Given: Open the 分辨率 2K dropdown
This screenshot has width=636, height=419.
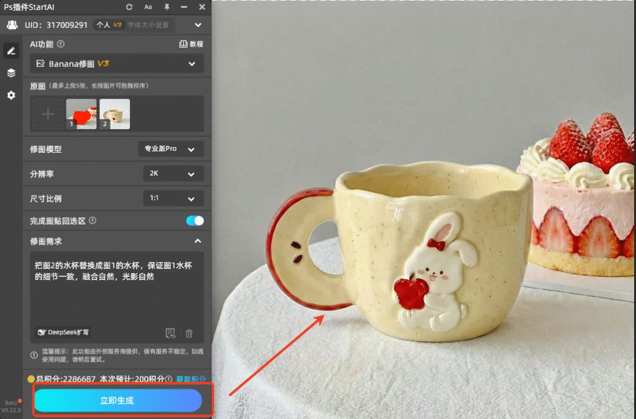Looking at the screenshot, I should pyautogui.click(x=173, y=174).
